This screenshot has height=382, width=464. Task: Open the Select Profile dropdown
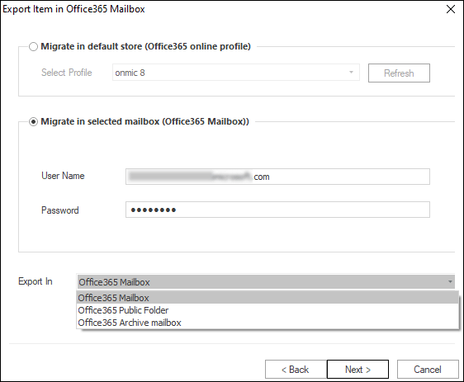pos(236,73)
